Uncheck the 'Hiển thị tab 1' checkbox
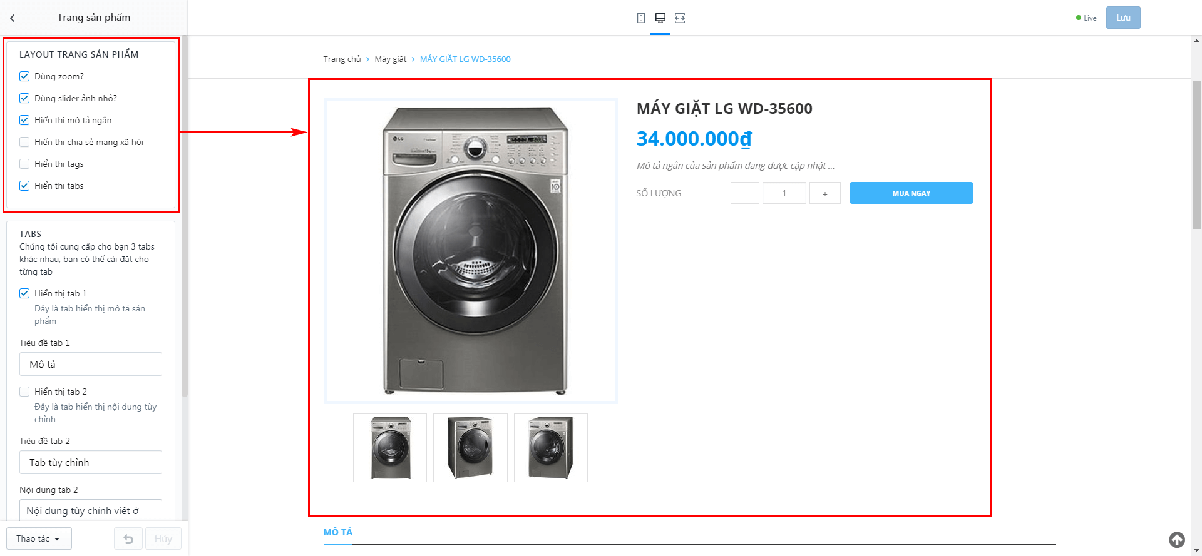This screenshot has height=556, width=1202. (24, 293)
